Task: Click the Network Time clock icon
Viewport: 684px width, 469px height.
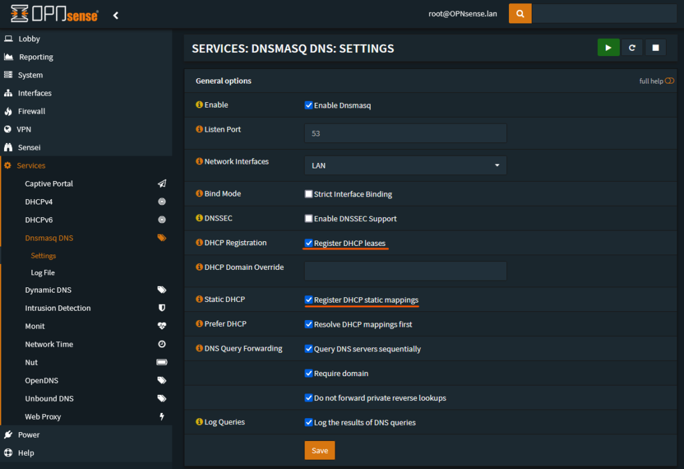Action: pos(162,344)
